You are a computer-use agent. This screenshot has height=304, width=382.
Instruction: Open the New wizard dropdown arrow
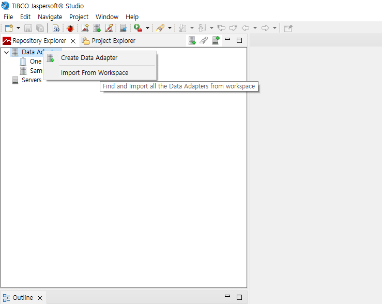18,28
